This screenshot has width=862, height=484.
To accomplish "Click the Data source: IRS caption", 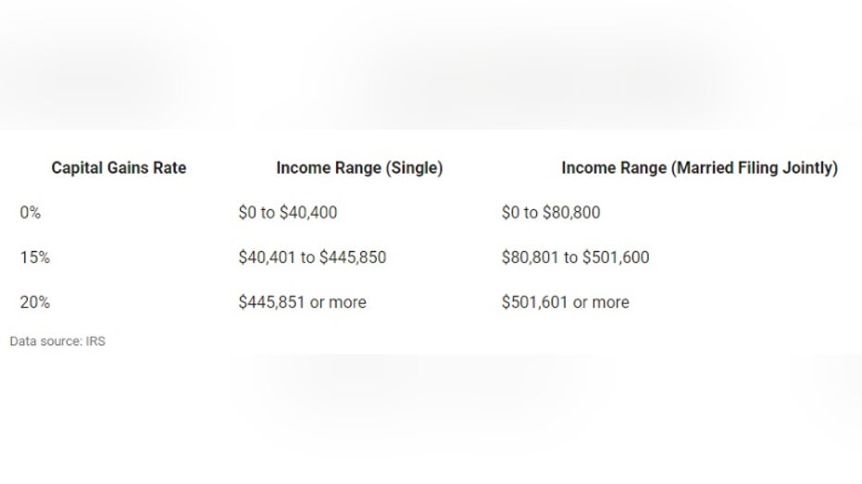I will [x=57, y=341].
